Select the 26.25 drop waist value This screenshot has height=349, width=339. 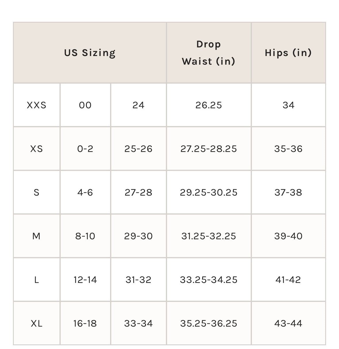click(x=209, y=105)
